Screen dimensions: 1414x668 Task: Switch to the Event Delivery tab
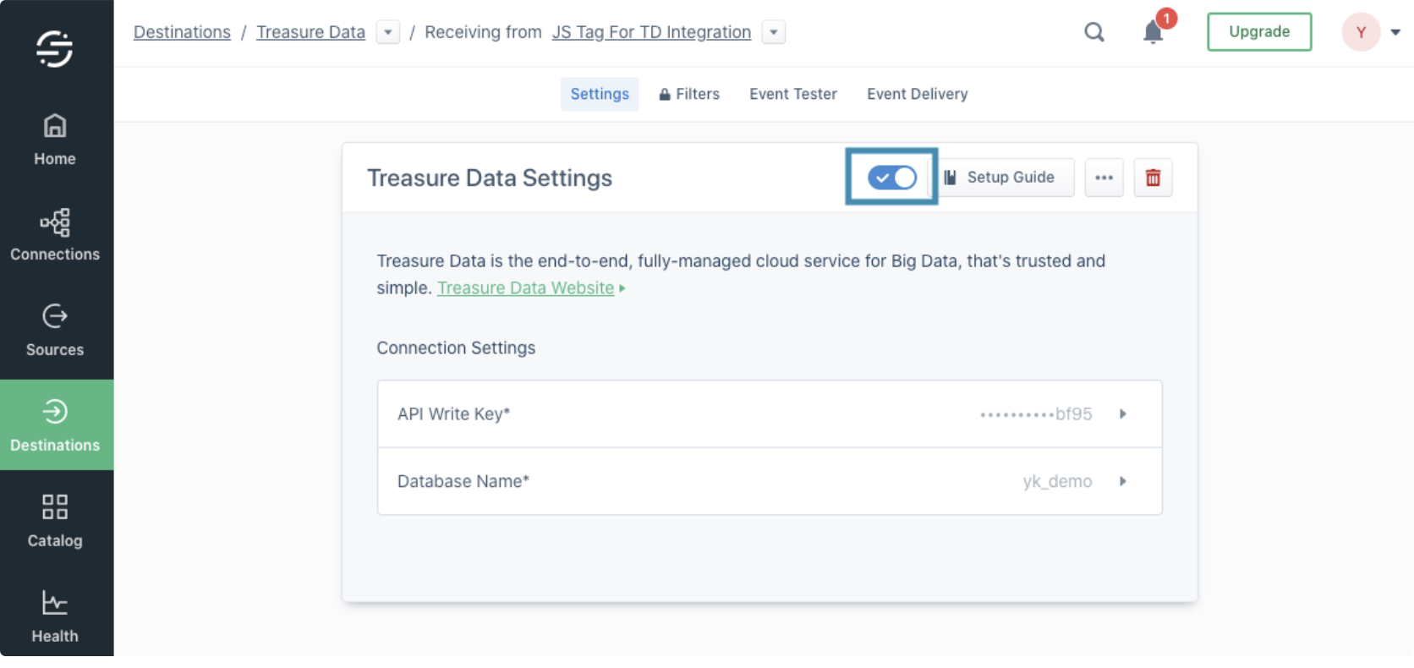click(917, 94)
